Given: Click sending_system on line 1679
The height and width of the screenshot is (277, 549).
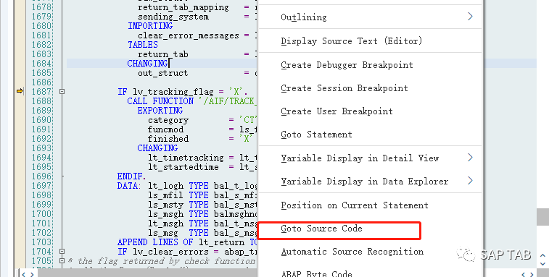Looking at the screenshot, I should pyautogui.click(x=173, y=17).
